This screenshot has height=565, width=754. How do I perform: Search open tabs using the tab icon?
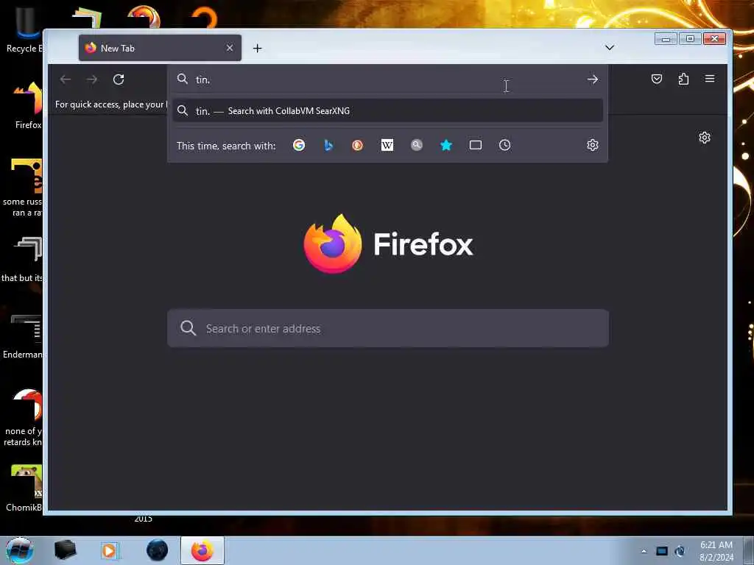(476, 145)
